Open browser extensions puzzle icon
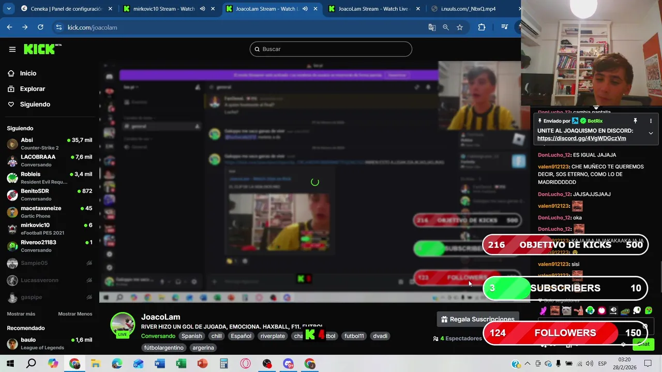662x372 pixels. tap(482, 27)
